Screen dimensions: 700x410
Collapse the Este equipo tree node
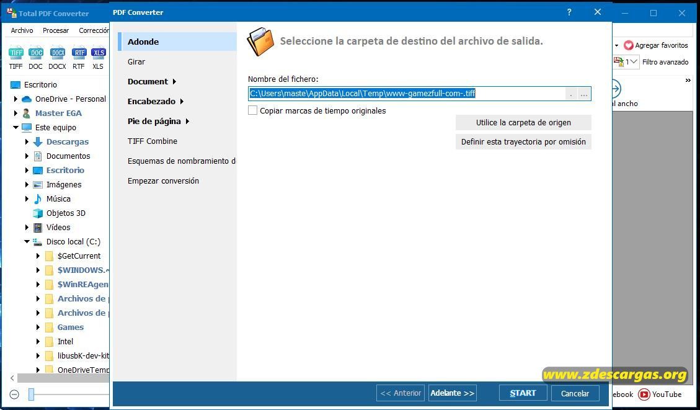(x=16, y=128)
